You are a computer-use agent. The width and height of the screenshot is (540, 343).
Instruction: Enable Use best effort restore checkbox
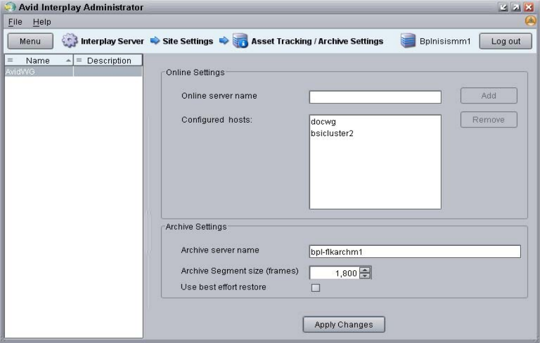tap(315, 288)
